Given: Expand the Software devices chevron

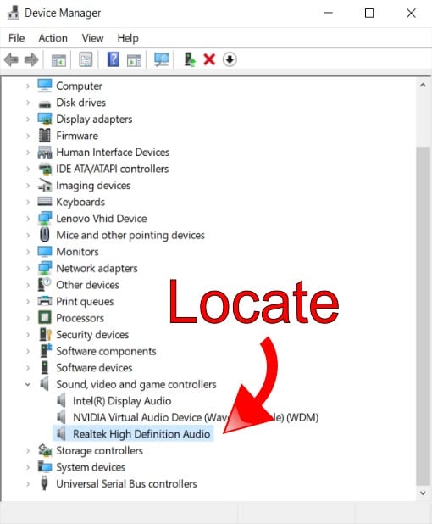Looking at the screenshot, I should [28, 368].
